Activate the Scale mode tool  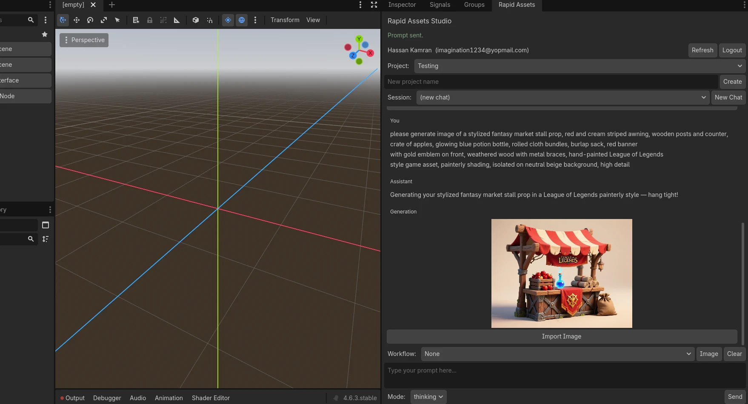click(104, 20)
